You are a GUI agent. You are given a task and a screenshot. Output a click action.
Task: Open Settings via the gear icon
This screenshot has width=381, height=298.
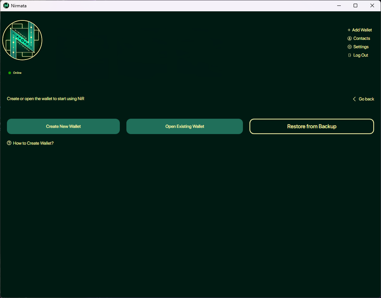[349, 46]
